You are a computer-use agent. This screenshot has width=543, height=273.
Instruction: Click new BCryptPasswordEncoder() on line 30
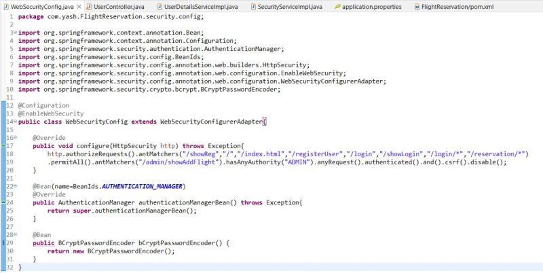click(x=124, y=251)
